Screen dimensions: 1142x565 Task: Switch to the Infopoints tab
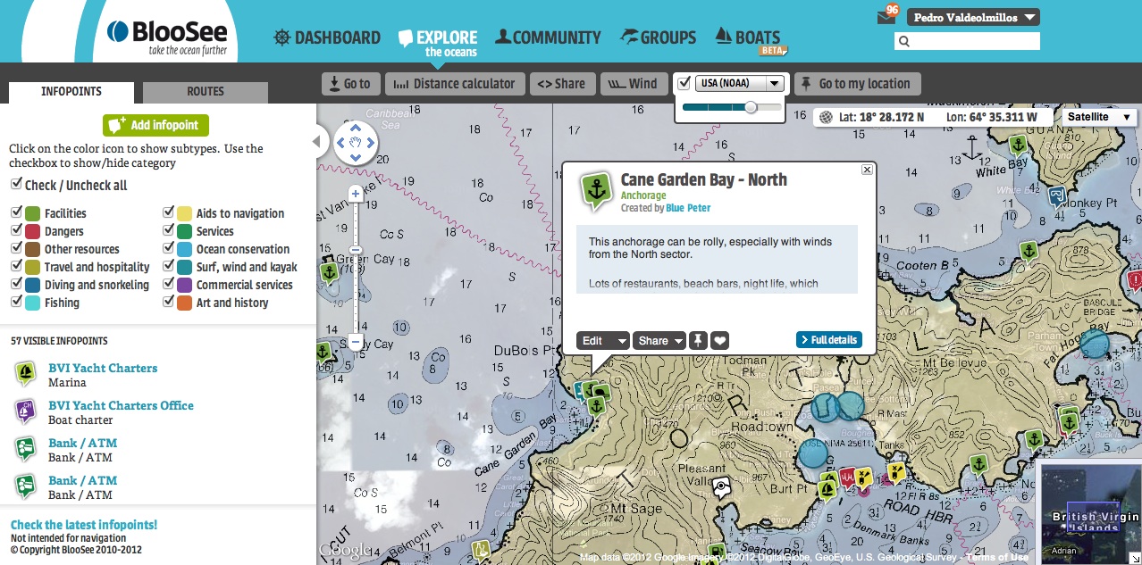pyautogui.click(x=71, y=92)
